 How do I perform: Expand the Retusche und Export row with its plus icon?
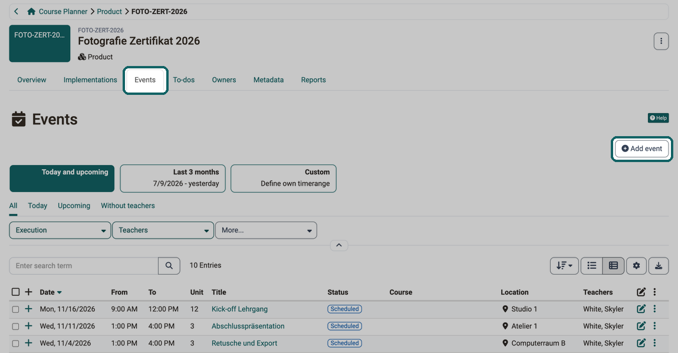point(28,343)
